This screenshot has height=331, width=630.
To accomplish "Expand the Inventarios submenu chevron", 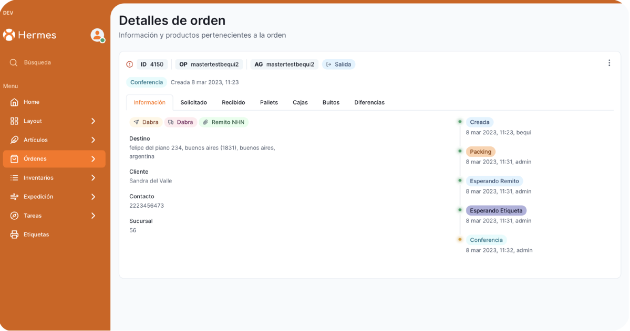I will (x=93, y=178).
